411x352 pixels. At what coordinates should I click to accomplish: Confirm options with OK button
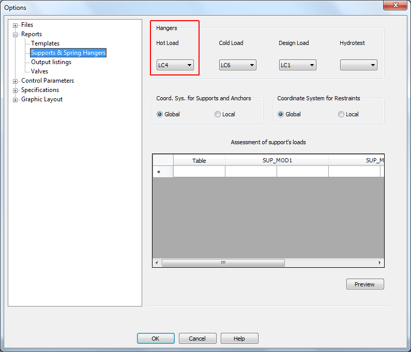(x=156, y=339)
